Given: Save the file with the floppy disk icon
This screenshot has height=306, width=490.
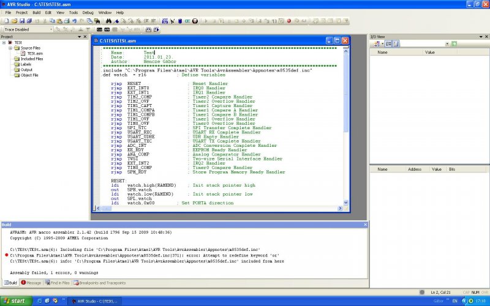Looking at the screenshot, I should (x=22, y=21).
